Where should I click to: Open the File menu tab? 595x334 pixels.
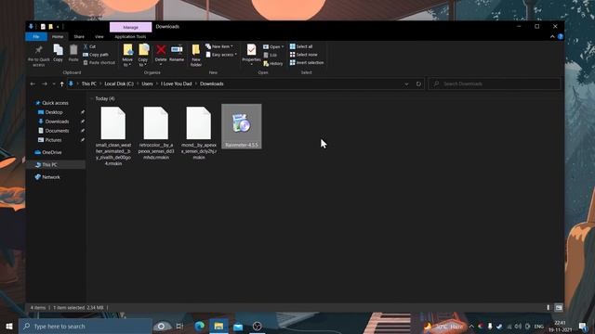(36, 37)
